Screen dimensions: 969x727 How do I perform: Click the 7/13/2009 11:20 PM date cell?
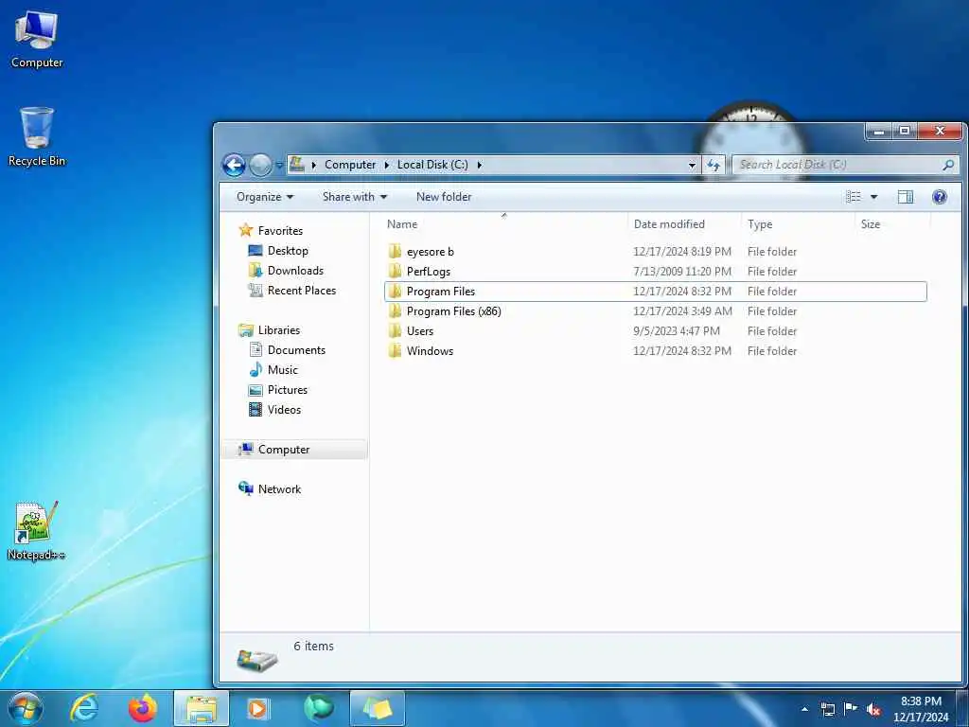pyautogui.click(x=682, y=272)
